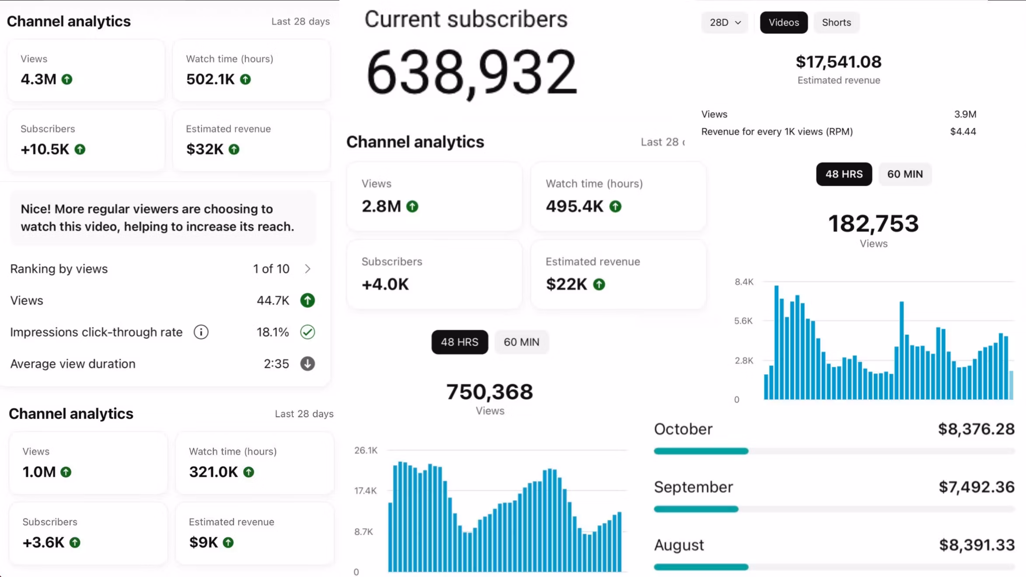The width and height of the screenshot is (1026, 577).
Task: Click the green up arrow beside 44.7K views
Action: point(307,300)
